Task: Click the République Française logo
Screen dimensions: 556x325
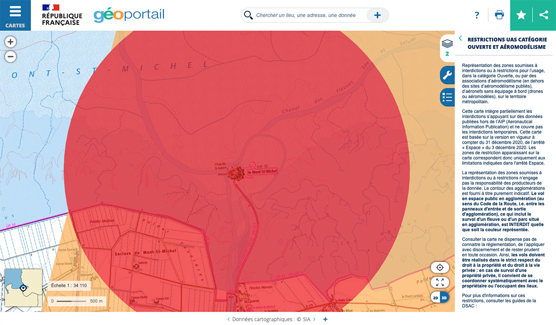Action: 62,15
